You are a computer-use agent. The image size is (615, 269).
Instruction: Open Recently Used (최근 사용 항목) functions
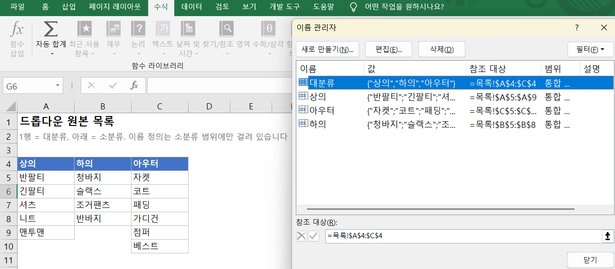(85, 29)
